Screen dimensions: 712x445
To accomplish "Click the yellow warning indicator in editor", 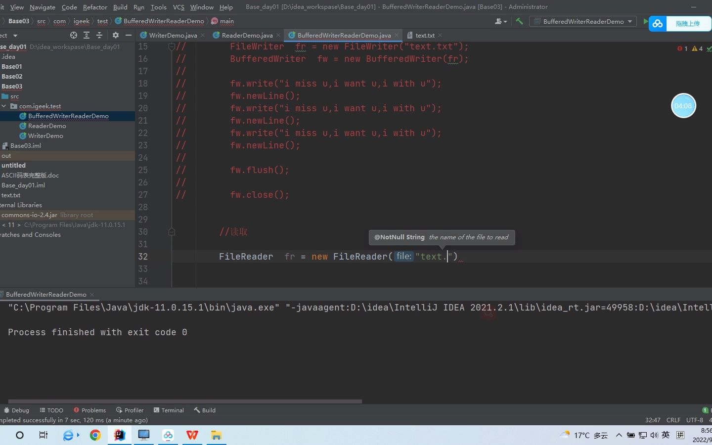I will click(x=697, y=48).
